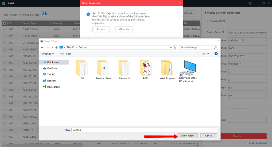
Task: Click the blue help question mark icon
Action: [x=216, y=54]
